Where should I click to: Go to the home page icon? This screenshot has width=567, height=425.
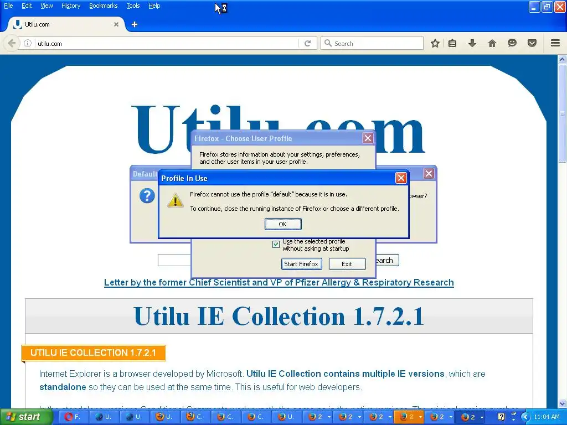[x=492, y=43]
